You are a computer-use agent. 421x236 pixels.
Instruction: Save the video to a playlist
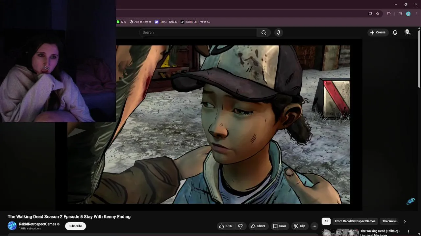[x=280, y=226]
